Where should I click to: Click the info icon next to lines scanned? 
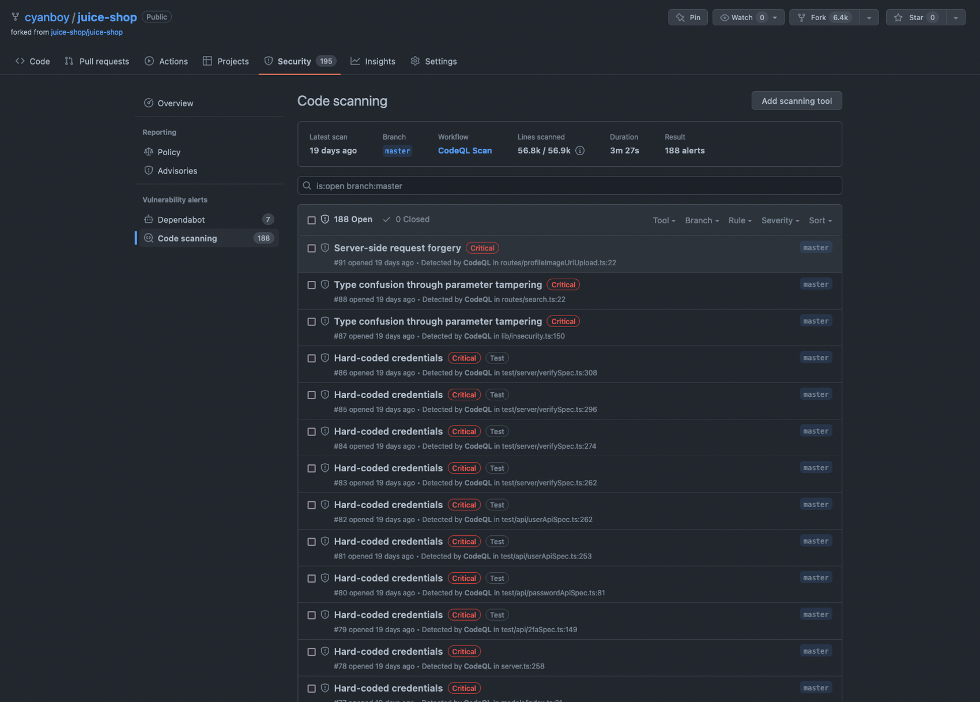coord(580,151)
